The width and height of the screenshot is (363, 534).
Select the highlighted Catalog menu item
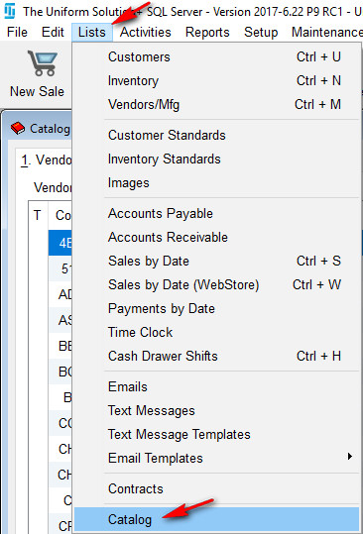pos(216,520)
